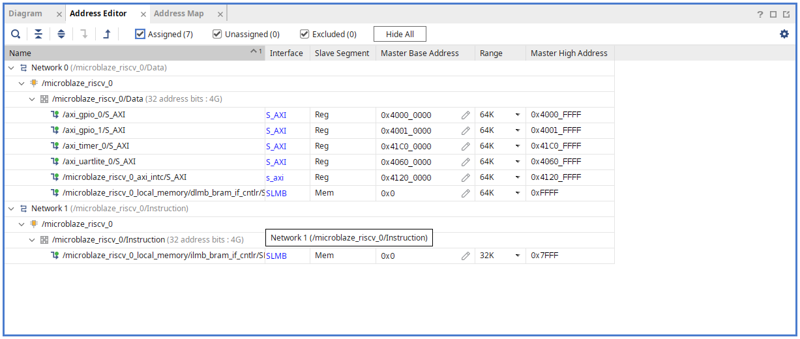The image size is (800, 339).
Task: Open the 32K Range dropdown for ilmb_bram
Action: click(518, 256)
